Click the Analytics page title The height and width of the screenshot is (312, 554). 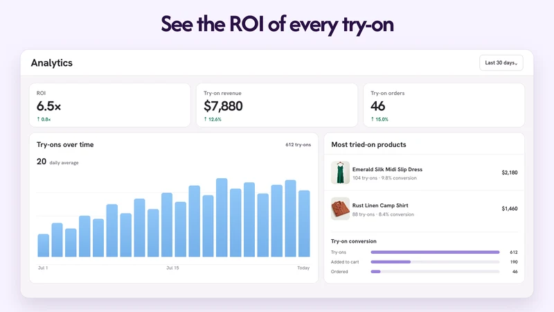pos(51,63)
